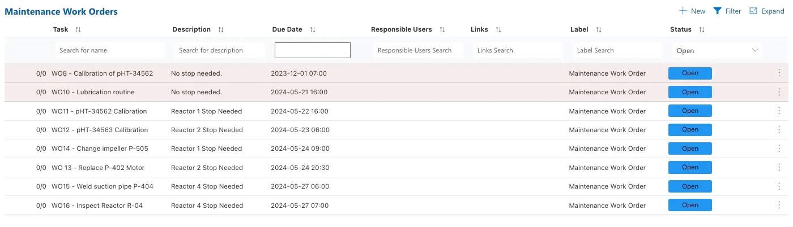793x227 pixels.
Task: Select task WO10 - Lubrication routine
Action: point(93,92)
